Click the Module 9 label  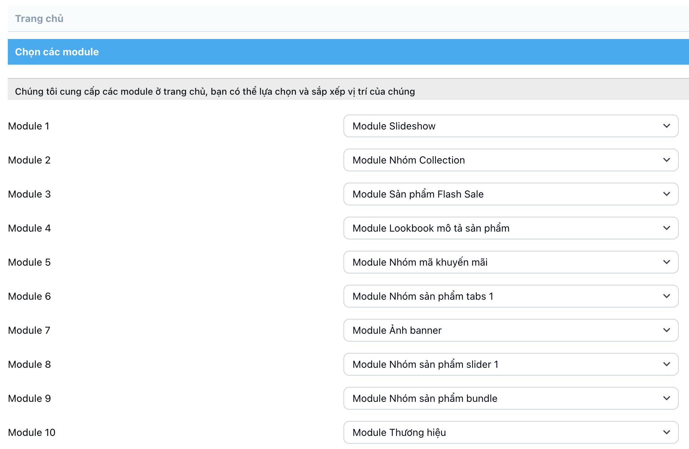tap(29, 398)
